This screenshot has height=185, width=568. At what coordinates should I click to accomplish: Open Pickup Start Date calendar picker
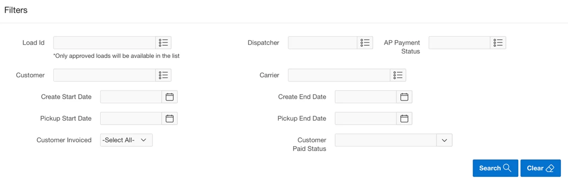pos(170,118)
